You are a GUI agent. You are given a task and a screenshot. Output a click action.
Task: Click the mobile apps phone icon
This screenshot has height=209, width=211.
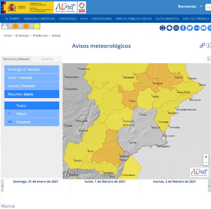pos(163,28)
